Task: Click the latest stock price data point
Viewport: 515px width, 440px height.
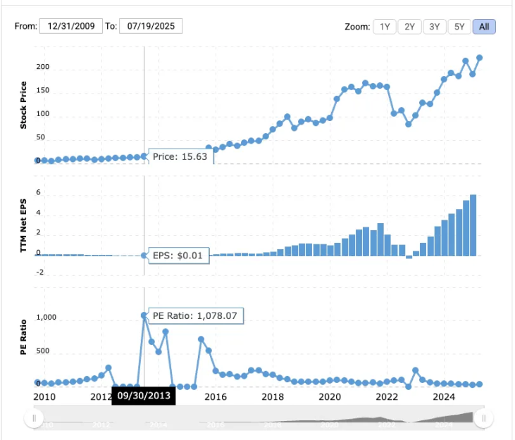Action: (480, 58)
